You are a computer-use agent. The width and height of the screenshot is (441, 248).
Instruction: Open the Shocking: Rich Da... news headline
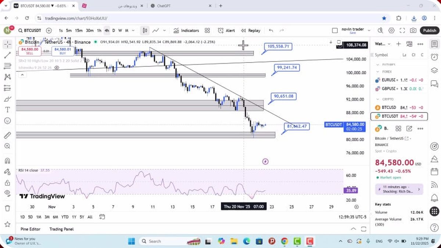click(399, 189)
